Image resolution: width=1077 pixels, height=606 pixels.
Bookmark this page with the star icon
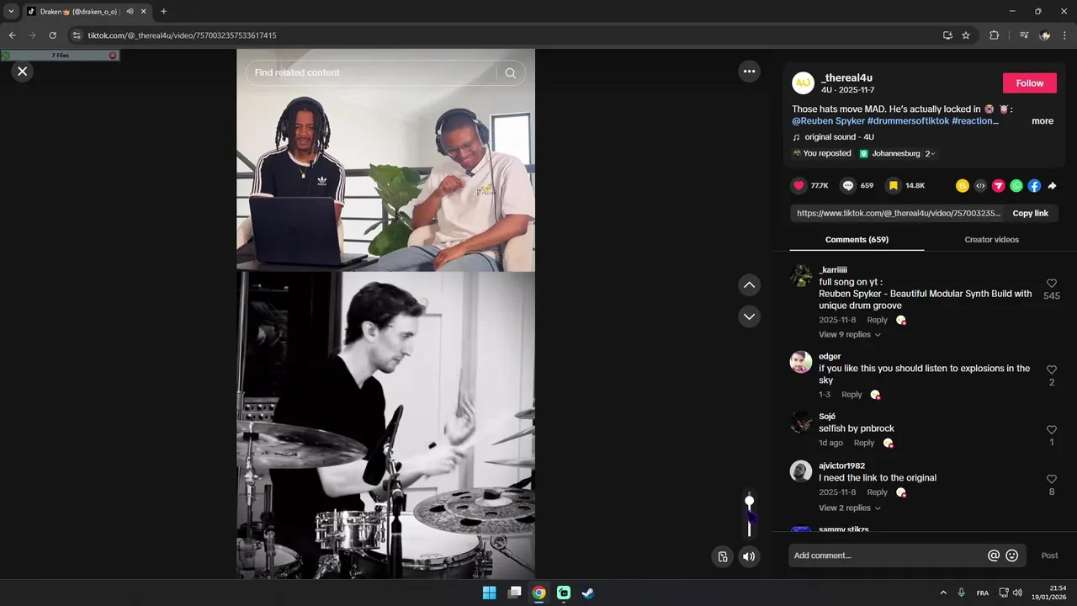pos(966,35)
